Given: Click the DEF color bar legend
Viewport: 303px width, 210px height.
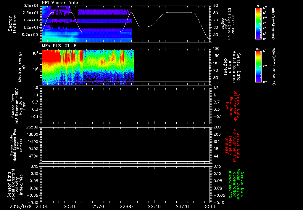Looking at the screenshot, I should 258,66.
